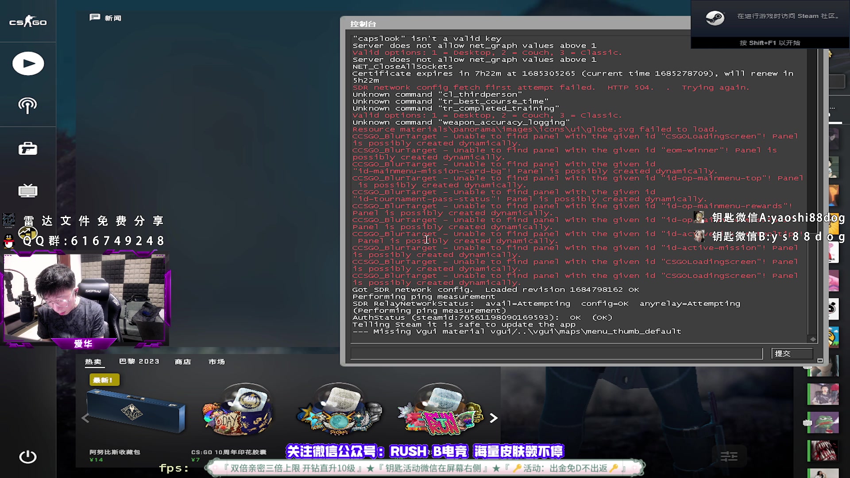Open the inventory briefcase icon

[x=27, y=149]
